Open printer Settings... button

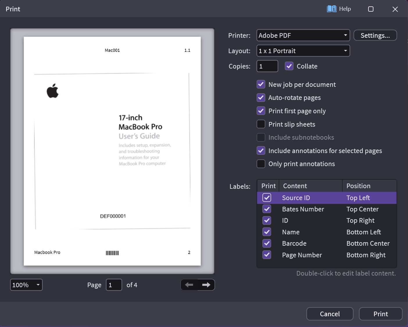(375, 35)
